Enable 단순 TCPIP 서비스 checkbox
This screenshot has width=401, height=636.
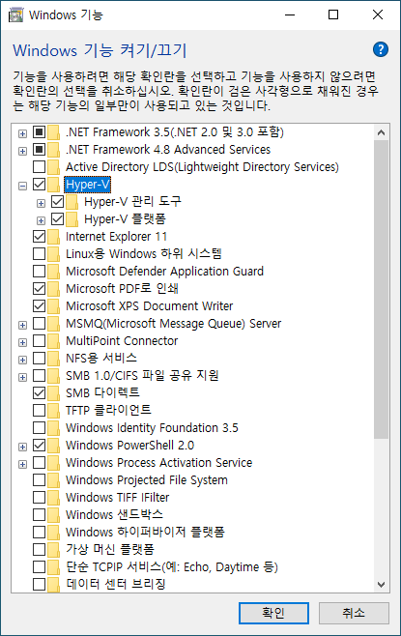click(x=39, y=566)
